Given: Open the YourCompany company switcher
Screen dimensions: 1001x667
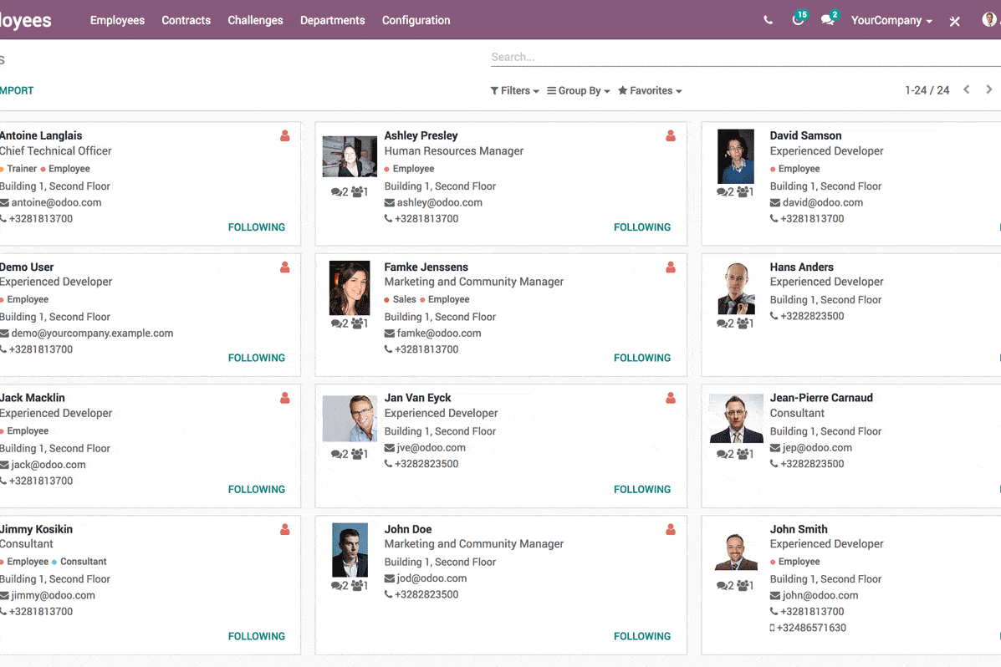Looking at the screenshot, I should pyautogui.click(x=891, y=20).
